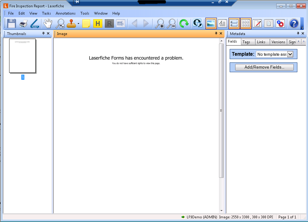This screenshot has height=222, width=308.
Task: Click the Laserfiche app icon in title bar
Action: [x=6, y=6]
